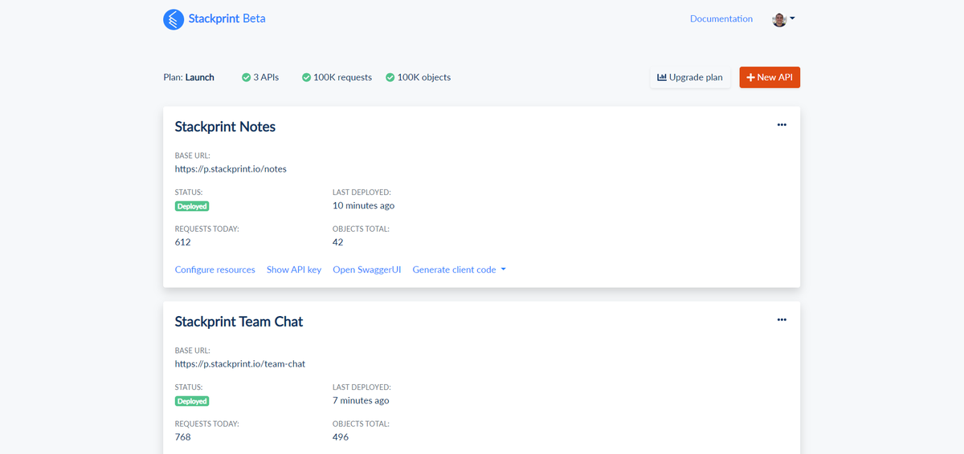Click the objects total value 42
This screenshot has width=964, height=454.
pyautogui.click(x=337, y=242)
